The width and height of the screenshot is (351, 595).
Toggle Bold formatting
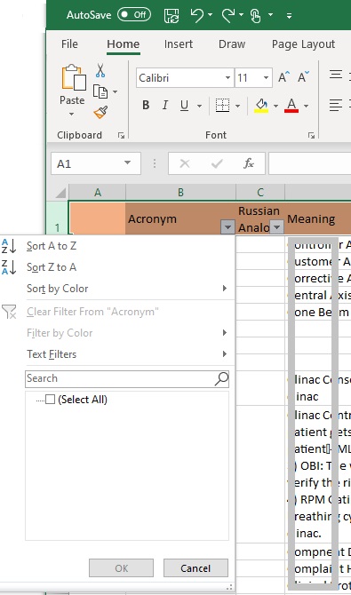click(x=146, y=105)
